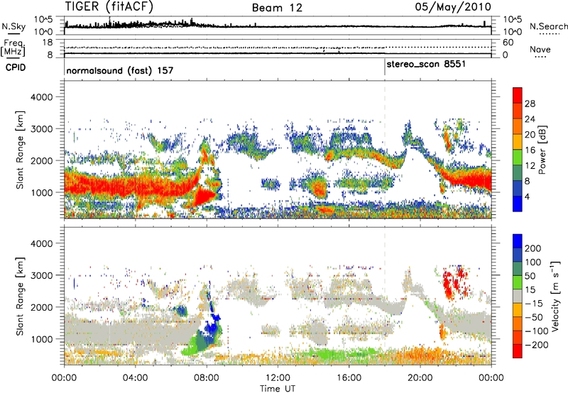Viewport: 568px width, 393px height.
Task: Select the "normalsound (fast) 157" mode label
Action: coord(120,70)
